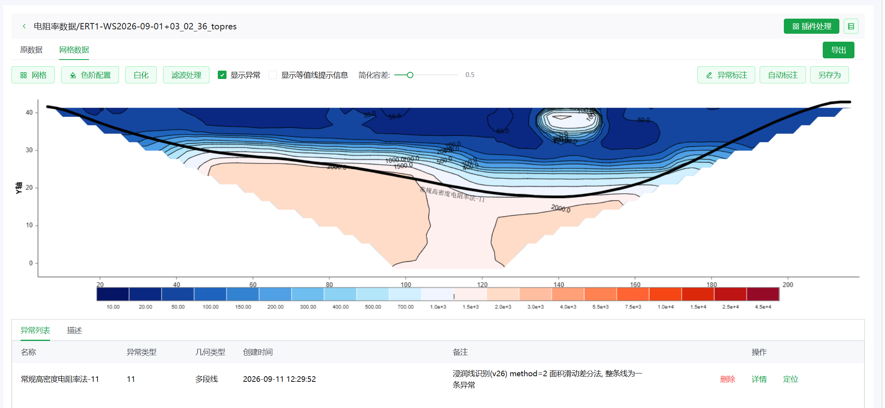This screenshot has width=885, height=408.
Task: Click the darkest blue 10.00 color swatch
Action: click(x=113, y=294)
